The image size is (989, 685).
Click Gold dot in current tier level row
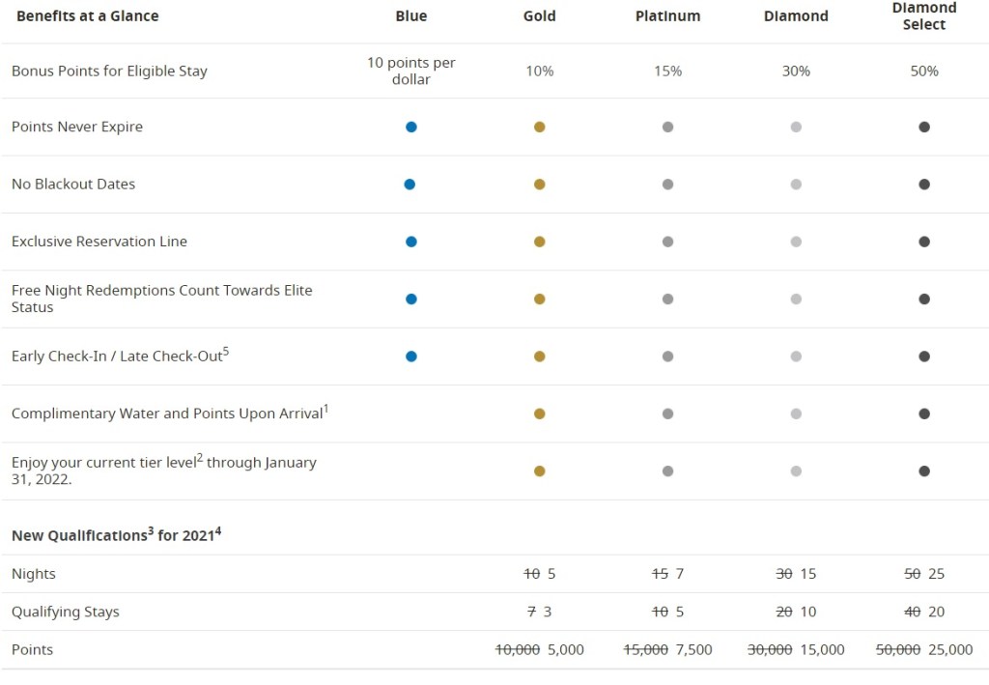539,471
